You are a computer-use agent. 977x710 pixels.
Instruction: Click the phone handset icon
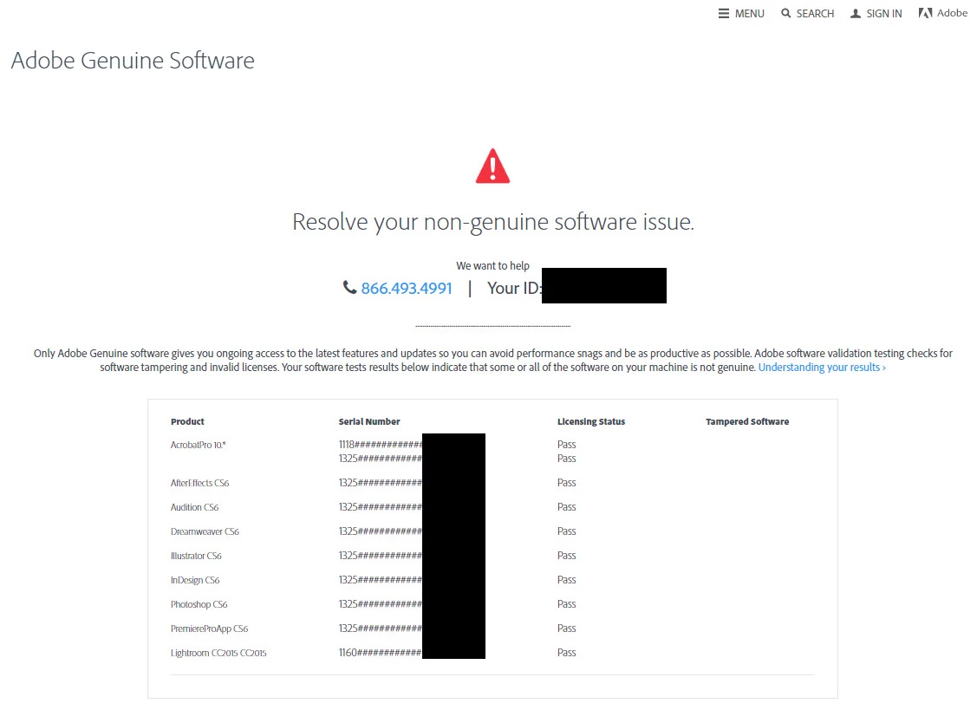click(x=349, y=287)
